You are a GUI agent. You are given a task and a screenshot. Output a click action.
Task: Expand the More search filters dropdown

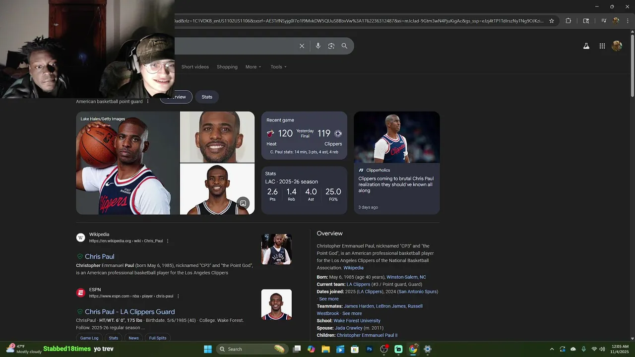coord(253,67)
